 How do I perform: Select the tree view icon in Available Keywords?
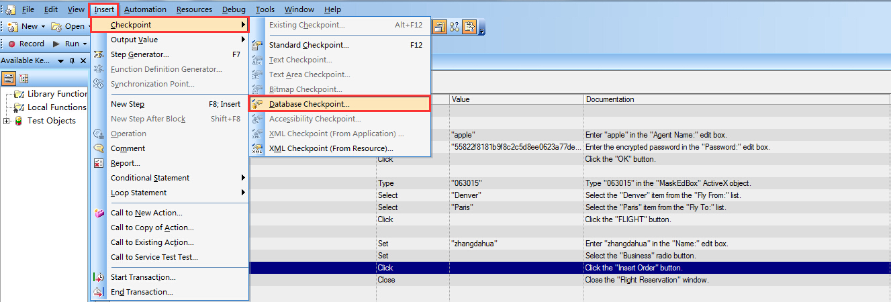click(x=23, y=78)
